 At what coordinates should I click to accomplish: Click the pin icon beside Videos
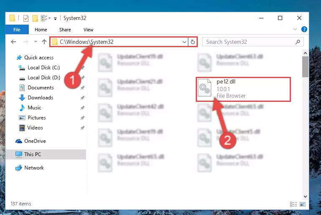click(x=82, y=128)
